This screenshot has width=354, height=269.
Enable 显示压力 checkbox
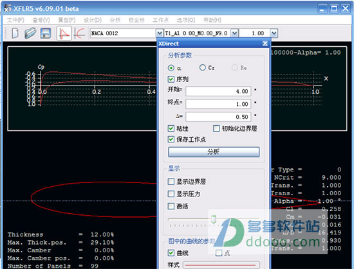[171, 194]
